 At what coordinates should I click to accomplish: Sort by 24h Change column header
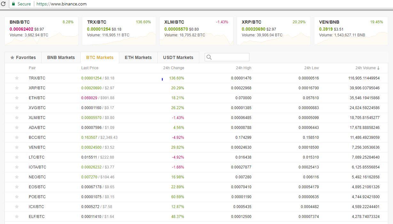click(174, 68)
